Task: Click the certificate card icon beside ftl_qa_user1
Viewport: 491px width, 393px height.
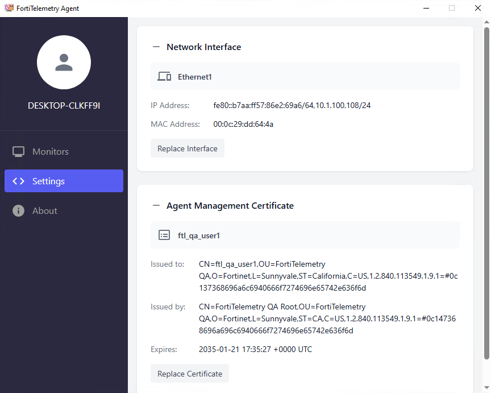Action: pyautogui.click(x=164, y=235)
